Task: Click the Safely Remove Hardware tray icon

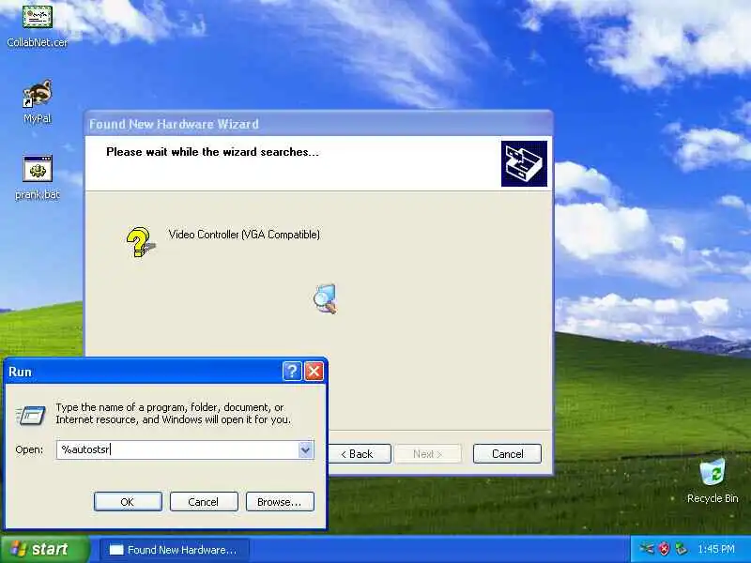Action: (681, 549)
